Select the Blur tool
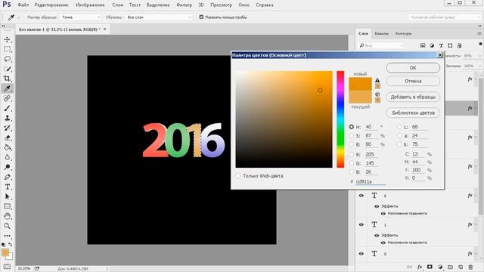Viewport: 484px width, 272px height. 8,157
